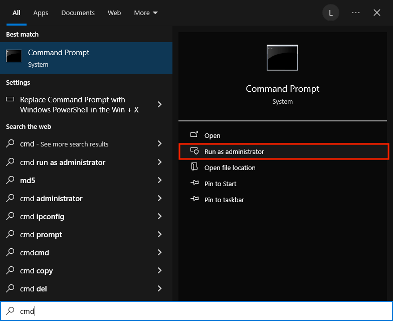This screenshot has height=321, width=393.
Task: Expand the 'cmd run as administrator' suggestion arrow
Action: (159, 162)
